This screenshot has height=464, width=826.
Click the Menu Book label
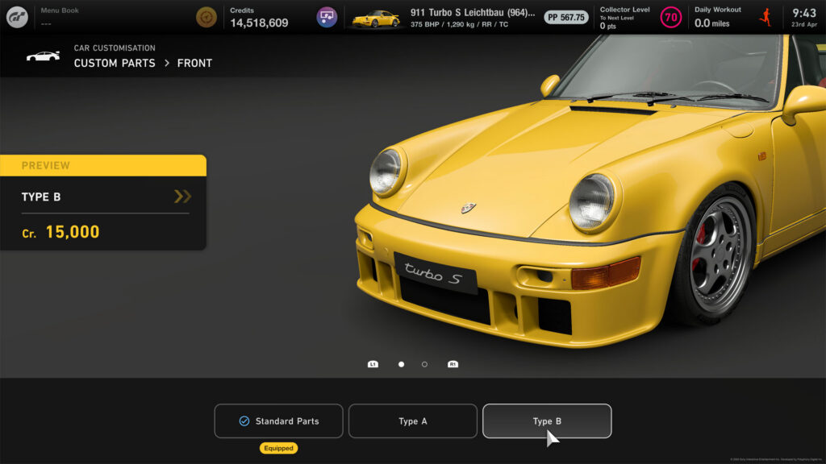(x=60, y=10)
